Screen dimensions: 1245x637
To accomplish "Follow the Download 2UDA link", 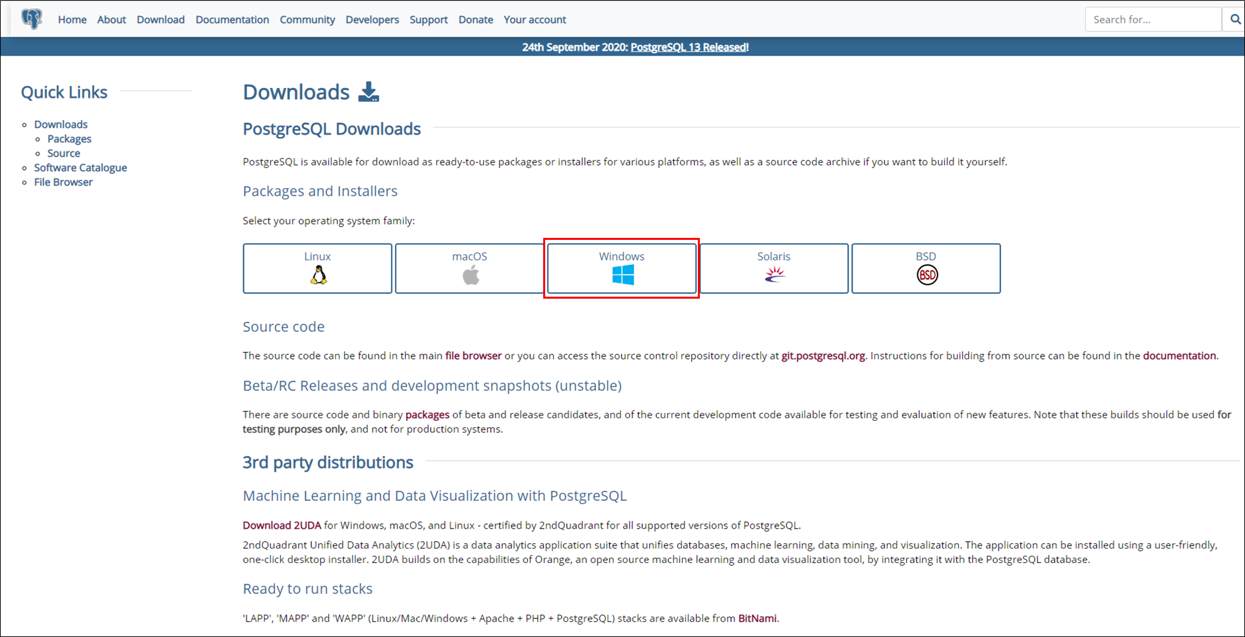I will pyautogui.click(x=282, y=525).
